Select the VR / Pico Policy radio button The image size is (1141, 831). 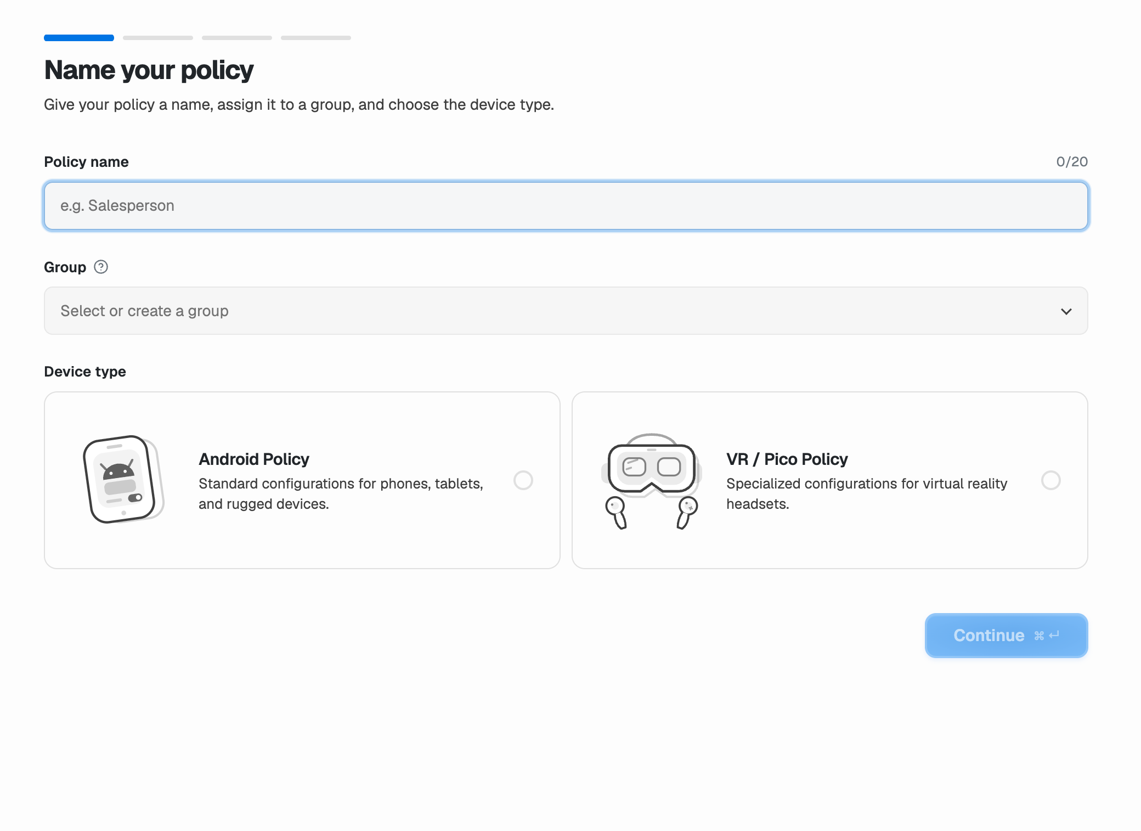click(x=1051, y=480)
